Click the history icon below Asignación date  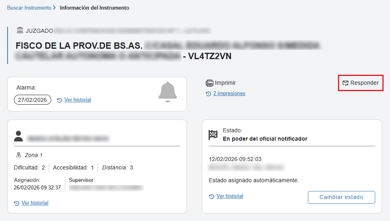[17, 203]
